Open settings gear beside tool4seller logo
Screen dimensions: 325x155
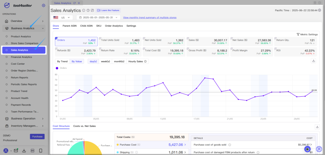click(43, 5)
